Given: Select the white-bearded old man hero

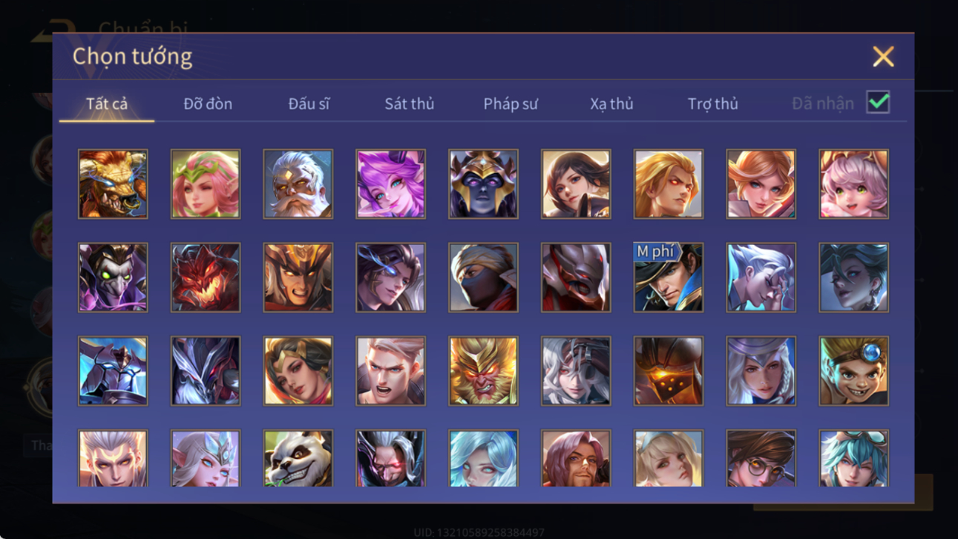Looking at the screenshot, I should [x=298, y=184].
